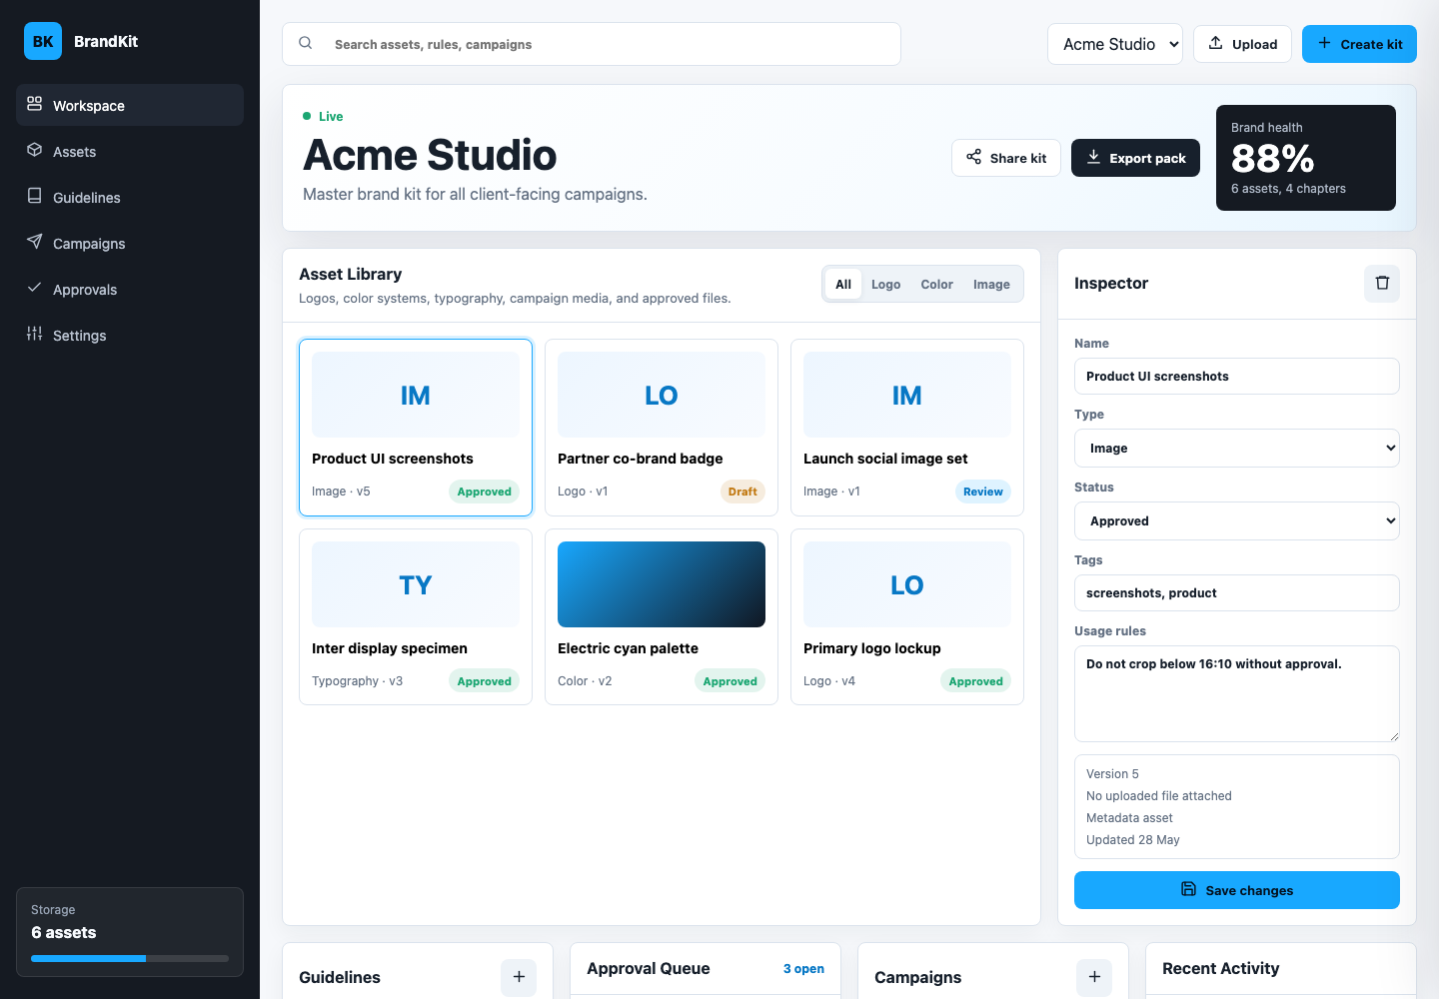Click the Brand health 88% card
Viewport: 1439px width, 999px height.
click(1306, 158)
